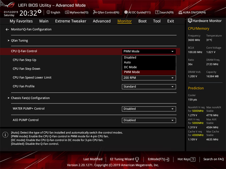The image size is (226, 169).
Task: Go to the Exit tab
Action: point(170,21)
